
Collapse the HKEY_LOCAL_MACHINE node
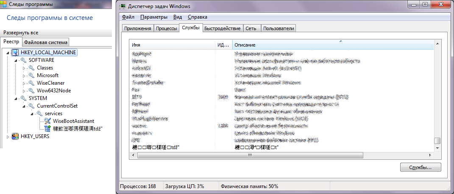[8, 53]
